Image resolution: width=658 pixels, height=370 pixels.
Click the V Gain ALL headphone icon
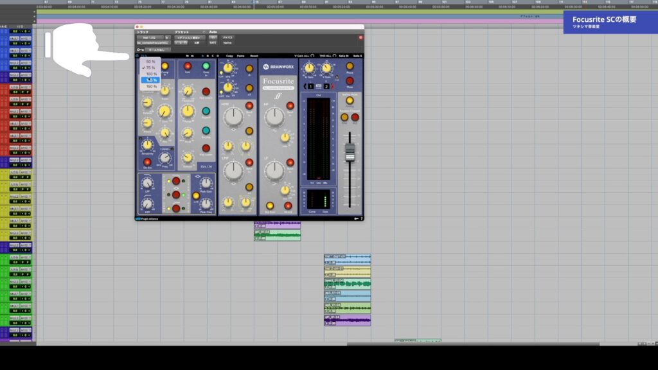313,56
